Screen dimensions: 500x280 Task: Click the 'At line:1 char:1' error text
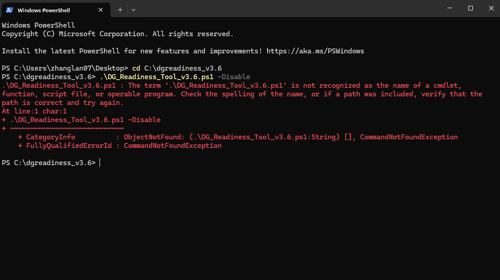point(34,111)
